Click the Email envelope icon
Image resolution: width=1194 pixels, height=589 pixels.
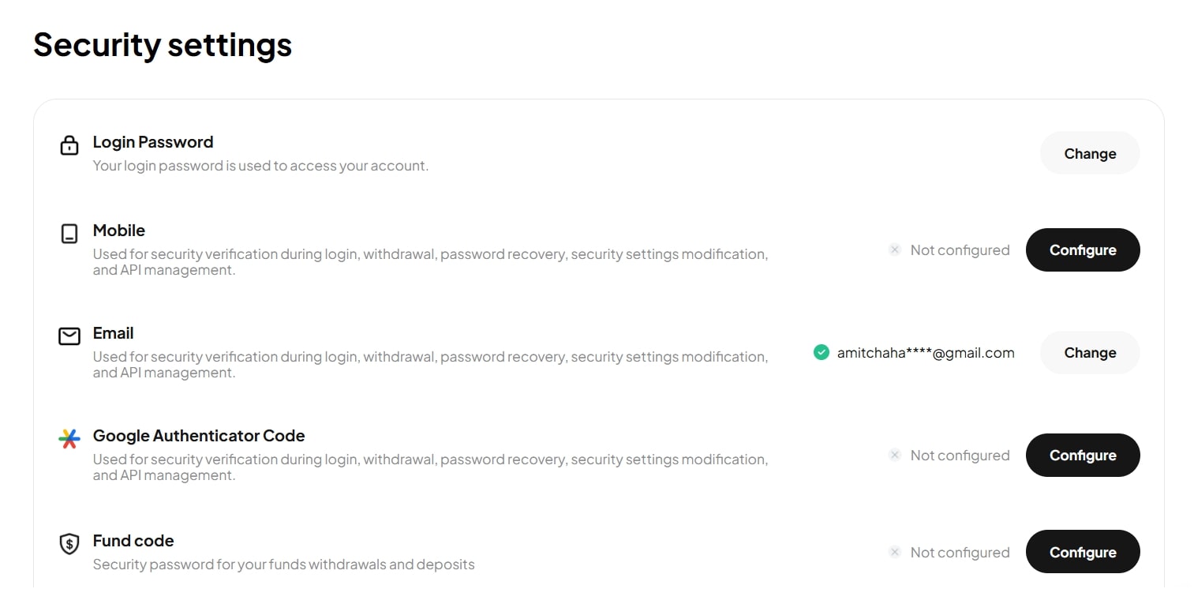click(69, 336)
